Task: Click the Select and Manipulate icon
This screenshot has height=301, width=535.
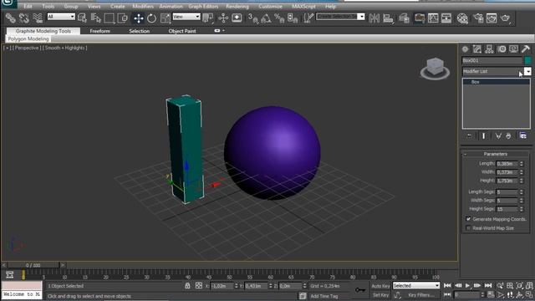Action: [223, 18]
